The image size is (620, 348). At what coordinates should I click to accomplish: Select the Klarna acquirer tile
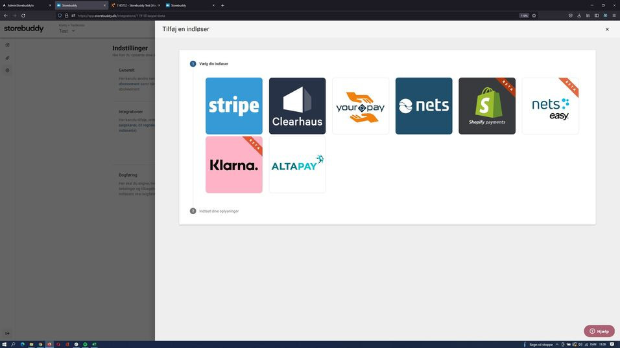point(233,164)
